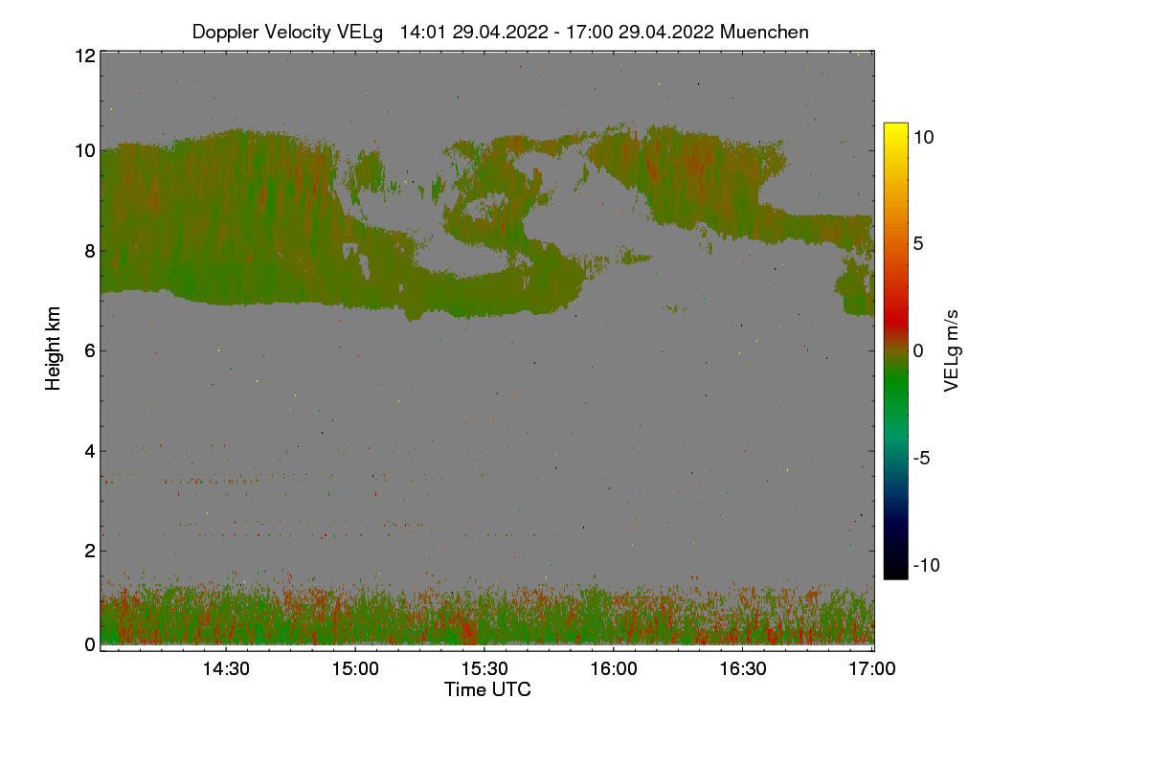The image size is (1149, 766).
Task: Click the height axis tick label 4
Action: (89, 450)
